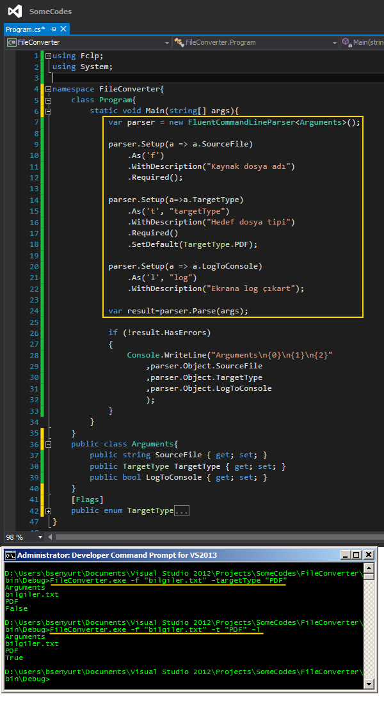The width and height of the screenshot is (384, 701).
Task: Click the Command Prompt window title bar text
Action: coord(117,555)
